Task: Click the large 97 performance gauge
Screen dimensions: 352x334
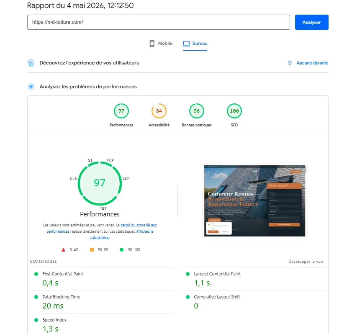Action: pyautogui.click(x=100, y=183)
